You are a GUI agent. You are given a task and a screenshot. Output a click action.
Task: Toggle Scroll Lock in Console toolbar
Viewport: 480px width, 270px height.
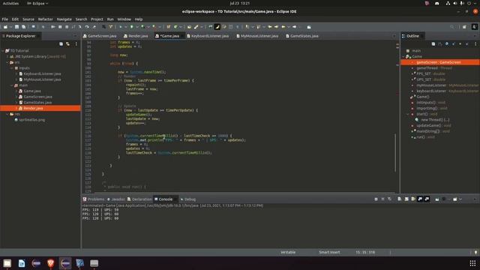pyautogui.click(x=406, y=199)
